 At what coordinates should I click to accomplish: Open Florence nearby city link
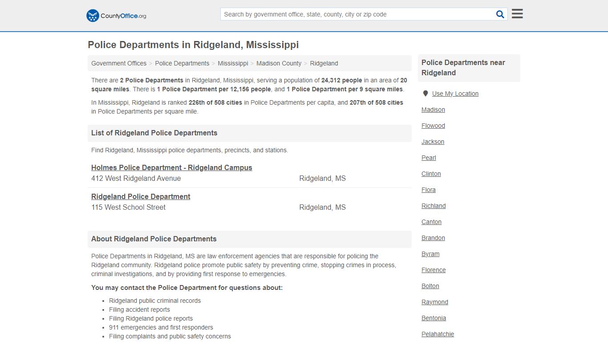434,270
